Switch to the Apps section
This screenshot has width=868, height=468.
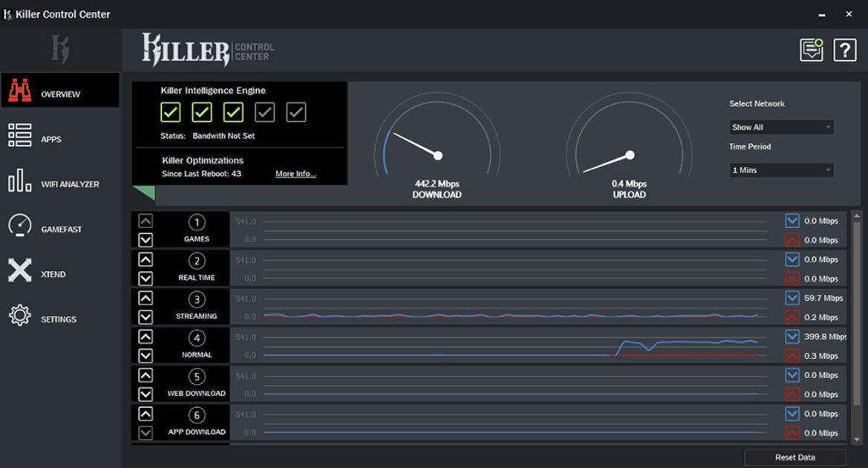point(60,135)
